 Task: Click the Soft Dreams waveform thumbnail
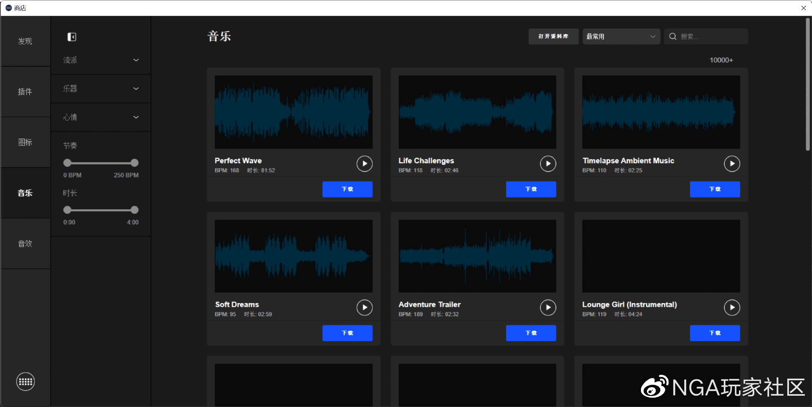point(294,256)
